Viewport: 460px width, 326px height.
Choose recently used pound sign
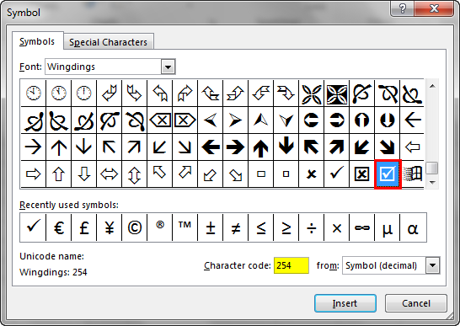pos(83,227)
